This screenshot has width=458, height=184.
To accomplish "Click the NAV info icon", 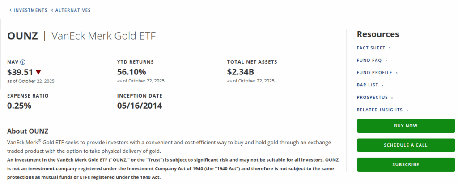I will pos(23,62).
